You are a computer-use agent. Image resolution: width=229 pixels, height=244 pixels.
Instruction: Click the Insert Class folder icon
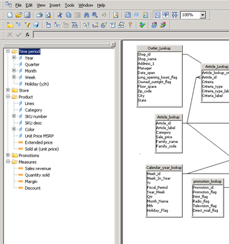click(10, 25)
